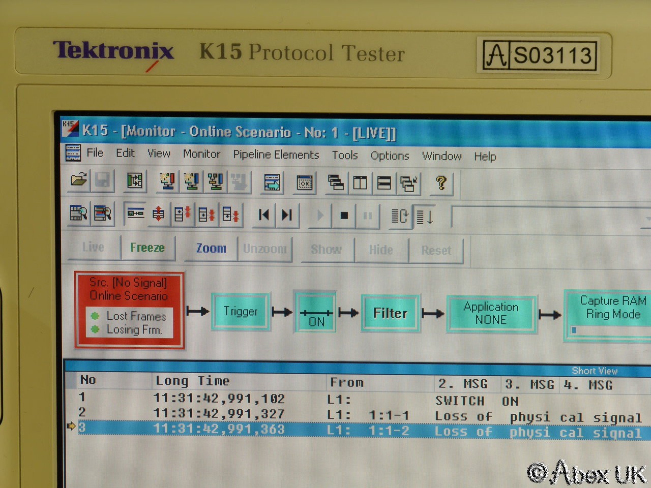Toggle the ON switch pipeline element
The width and height of the screenshot is (651, 488).
(316, 312)
